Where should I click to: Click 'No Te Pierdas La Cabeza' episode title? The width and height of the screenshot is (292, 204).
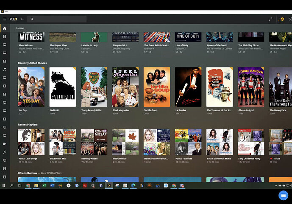click(220, 48)
